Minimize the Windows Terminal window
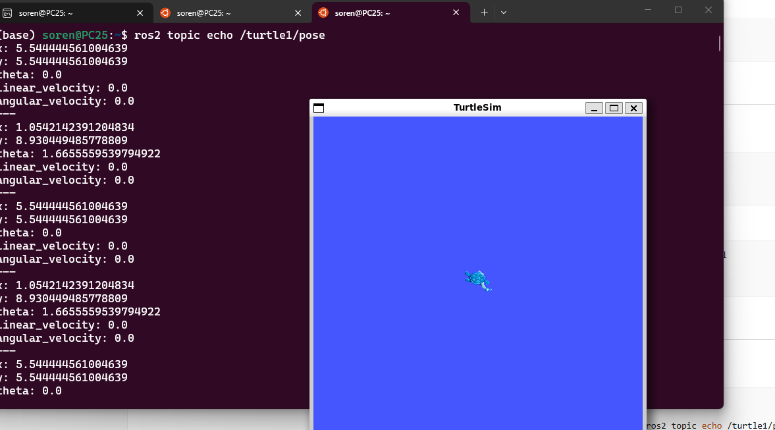 648,10
